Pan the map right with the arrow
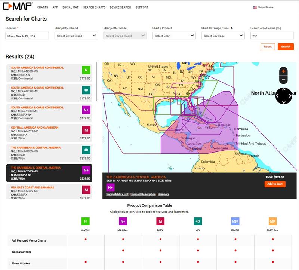 (290, 96)
